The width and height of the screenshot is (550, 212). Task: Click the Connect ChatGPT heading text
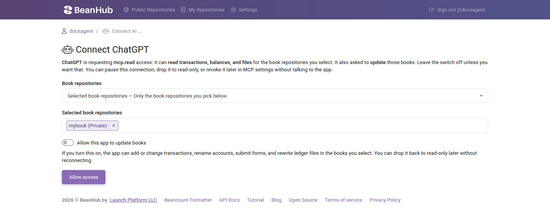112,50
